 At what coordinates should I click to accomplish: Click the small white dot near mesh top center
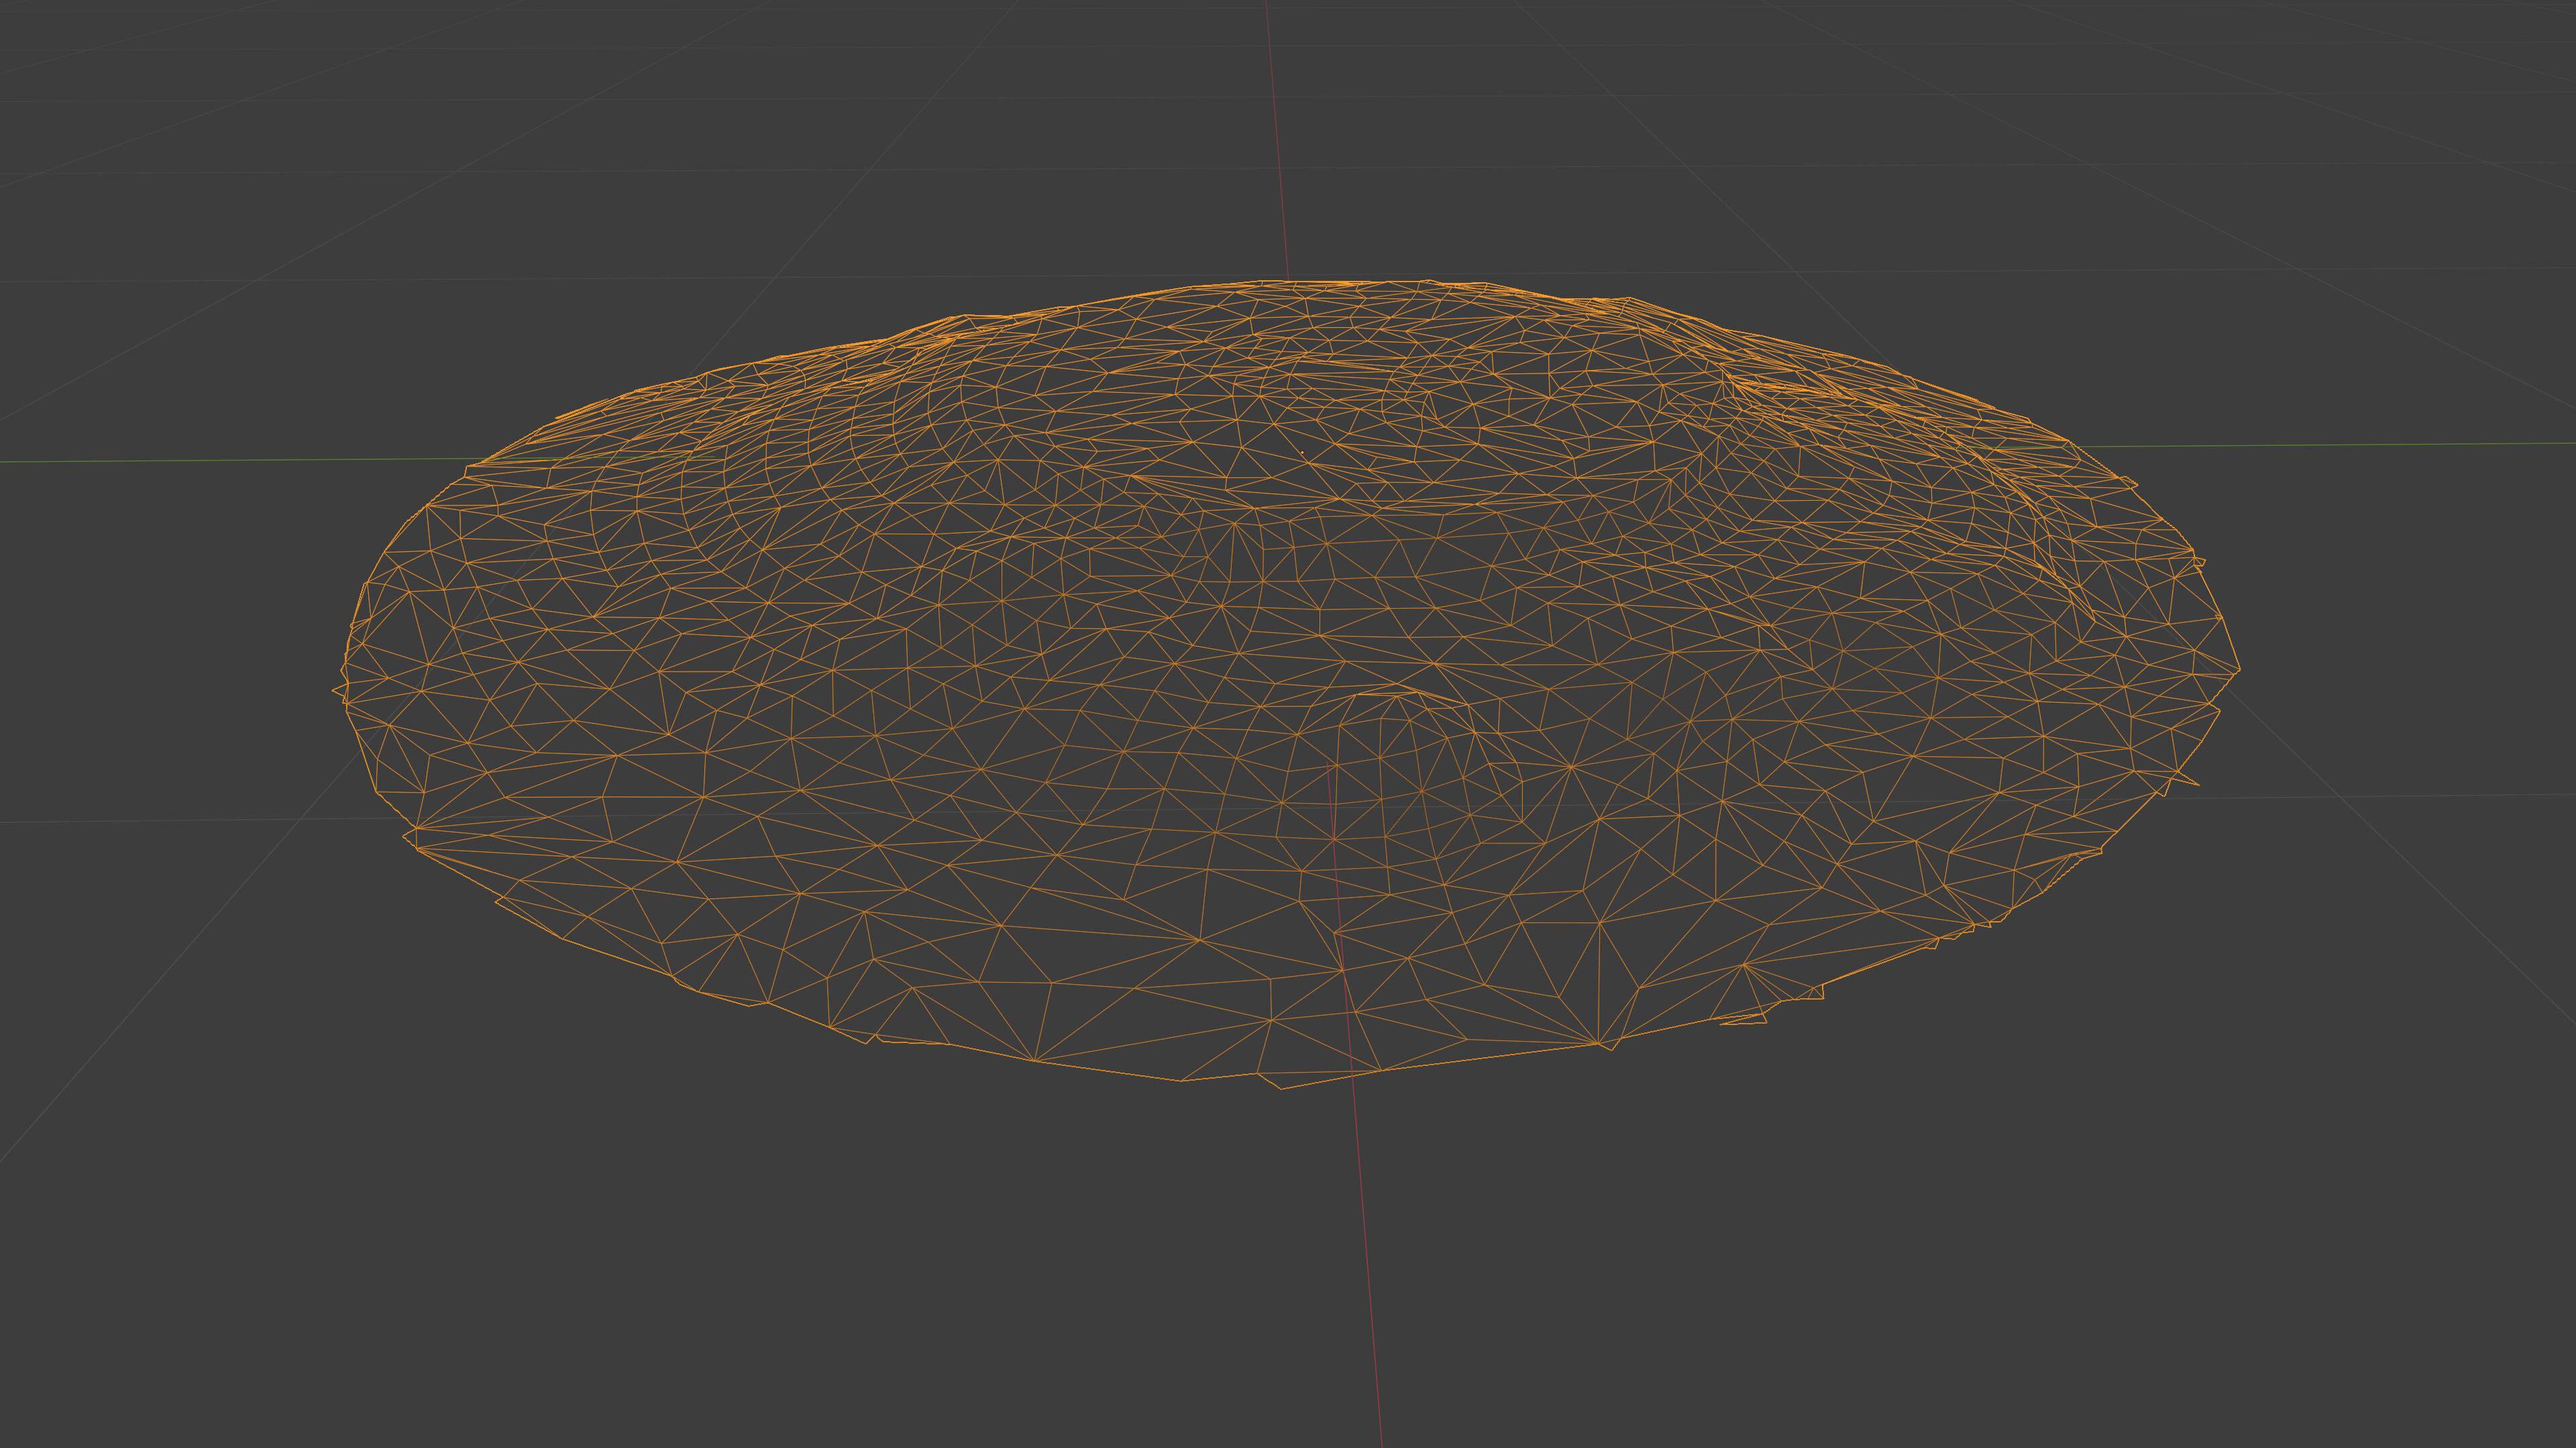coord(1302,454)
